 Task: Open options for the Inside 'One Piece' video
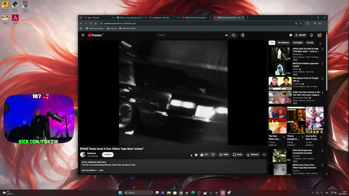322,93
